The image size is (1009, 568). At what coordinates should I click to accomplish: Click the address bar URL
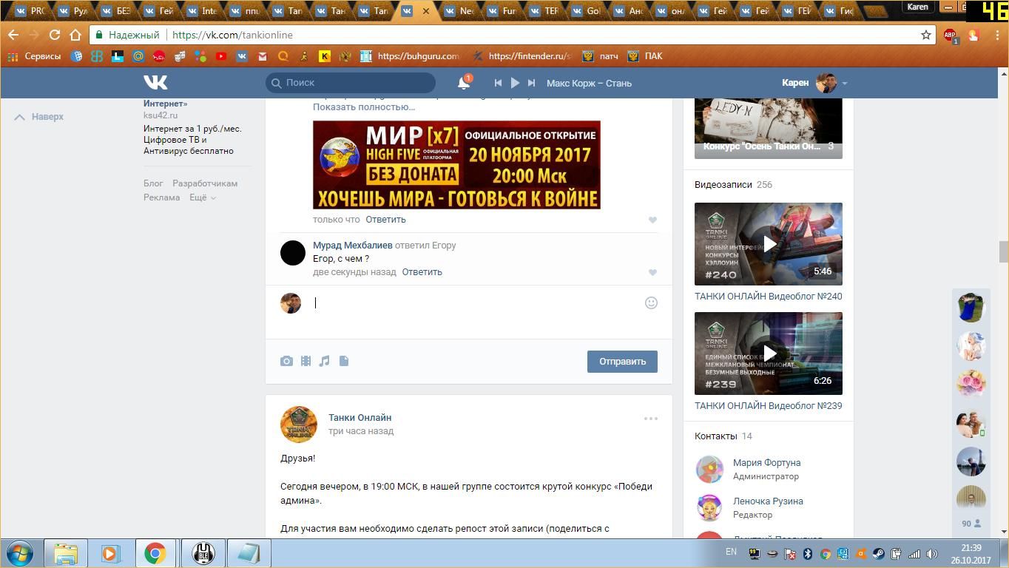tap(232, 35)
